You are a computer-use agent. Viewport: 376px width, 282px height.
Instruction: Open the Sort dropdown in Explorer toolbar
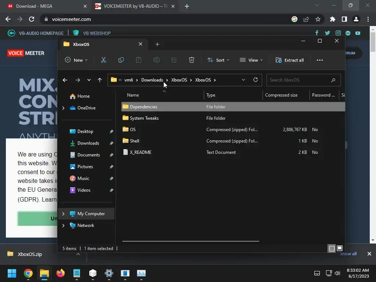(218, 60)
